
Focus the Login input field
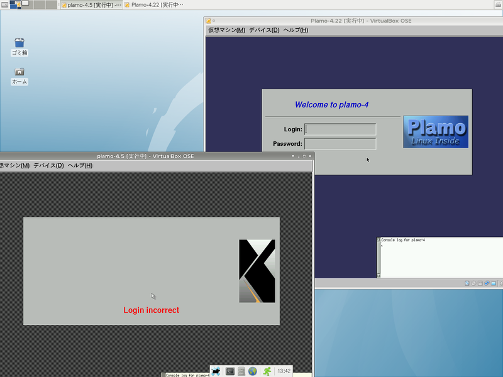(340, 129)
